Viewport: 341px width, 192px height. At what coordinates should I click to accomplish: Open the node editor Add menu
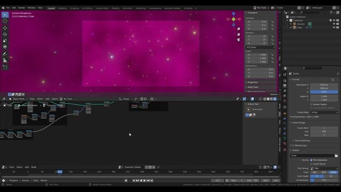(x=27, y=167)
